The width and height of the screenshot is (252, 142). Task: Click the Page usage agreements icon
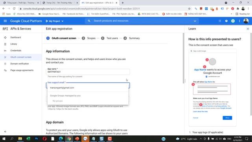click(5, 70)
